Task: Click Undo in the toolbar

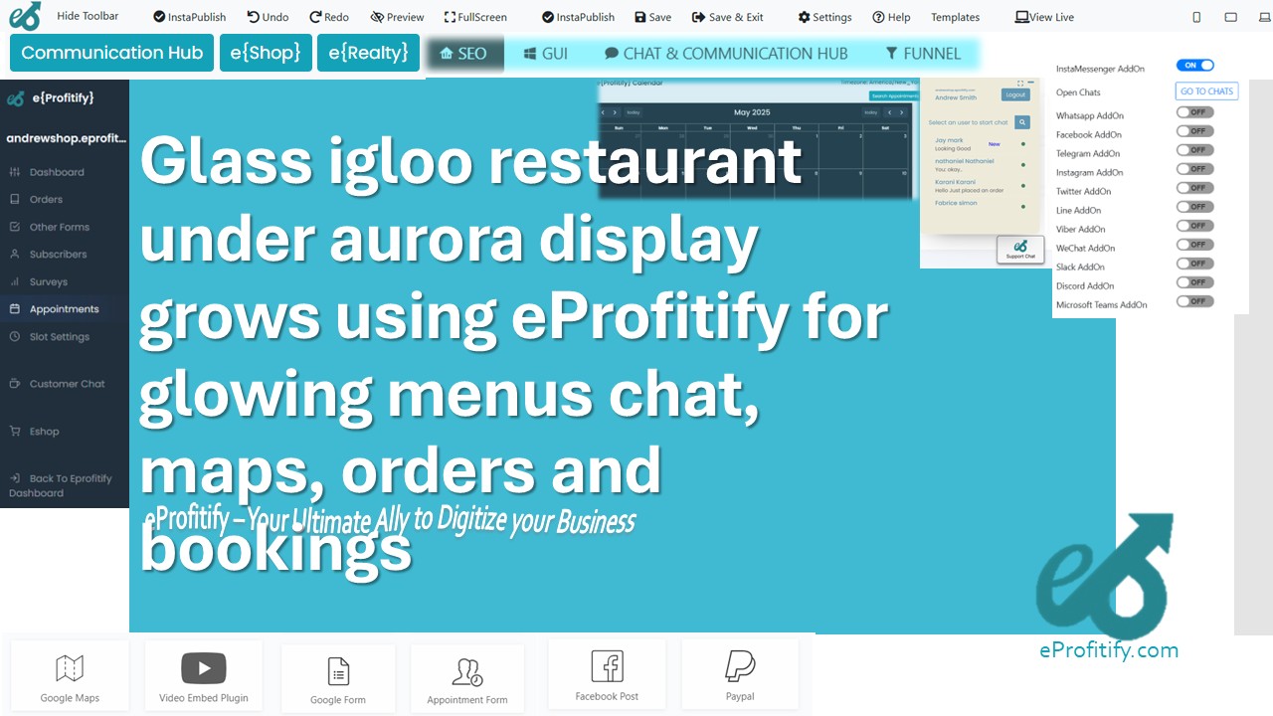Action: (x=268, y=17)
